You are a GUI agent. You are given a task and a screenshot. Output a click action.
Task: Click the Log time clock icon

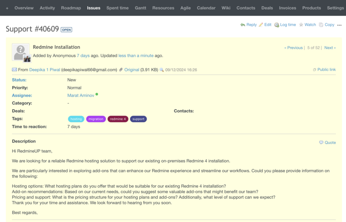tap(276, 25)
